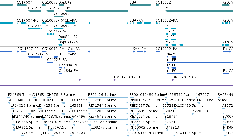Select the RH10009.5prime EST label
The height and width of the screenshot is (137, 233).
coord(144,127)
